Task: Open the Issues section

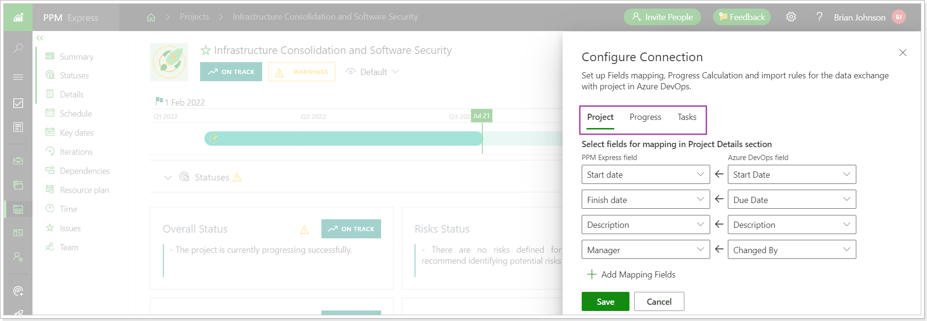Action: click(70, 228)
